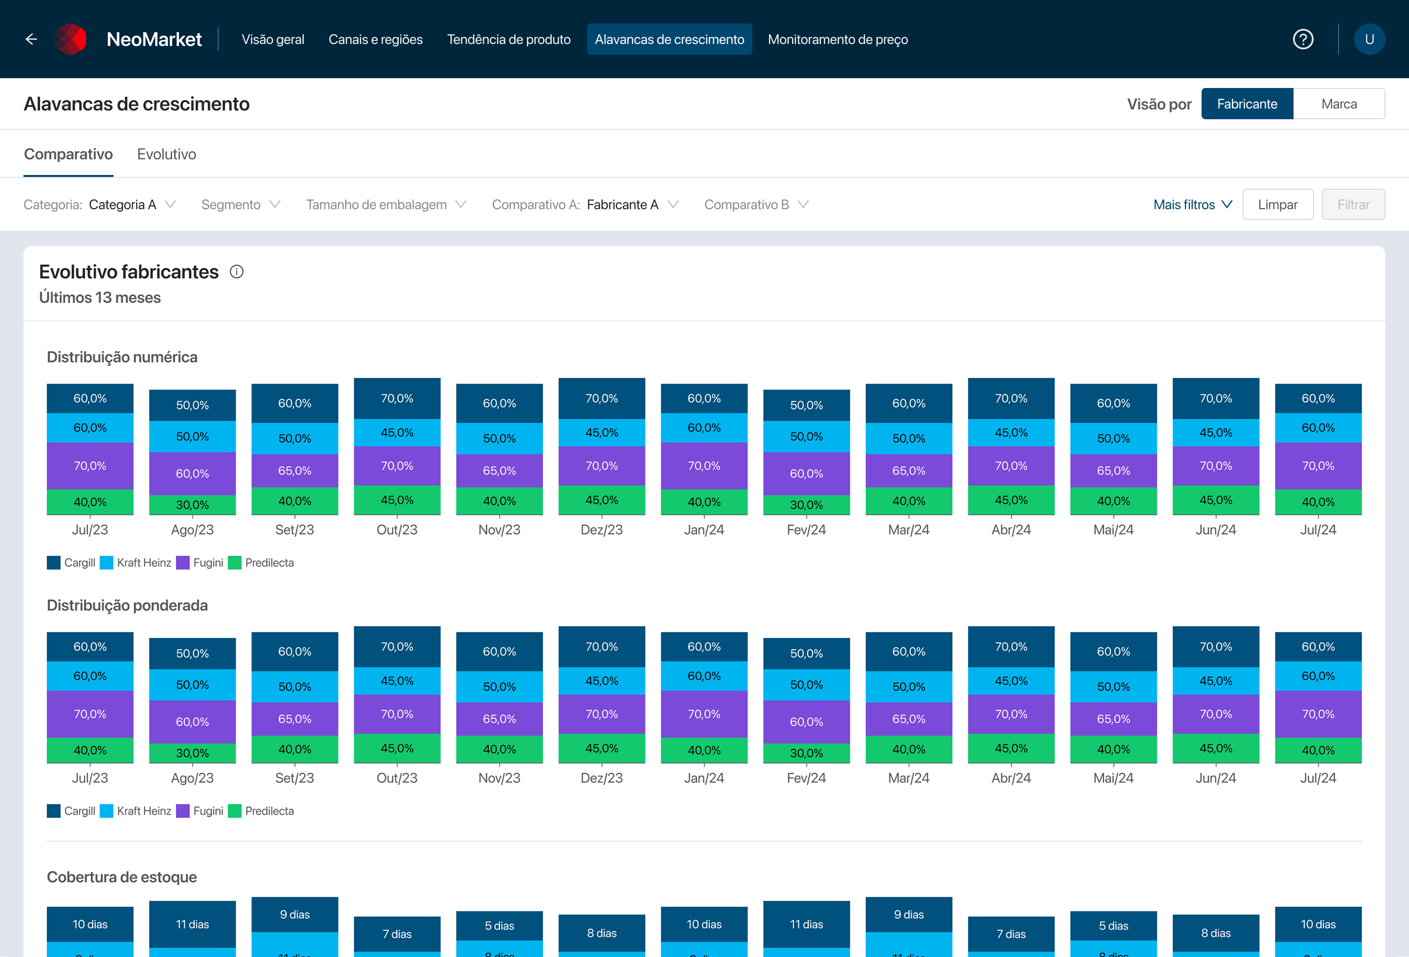Select the Comparativo tab
The width and height of the screenshot is (1409, 957).
click(x=68, y=154)
